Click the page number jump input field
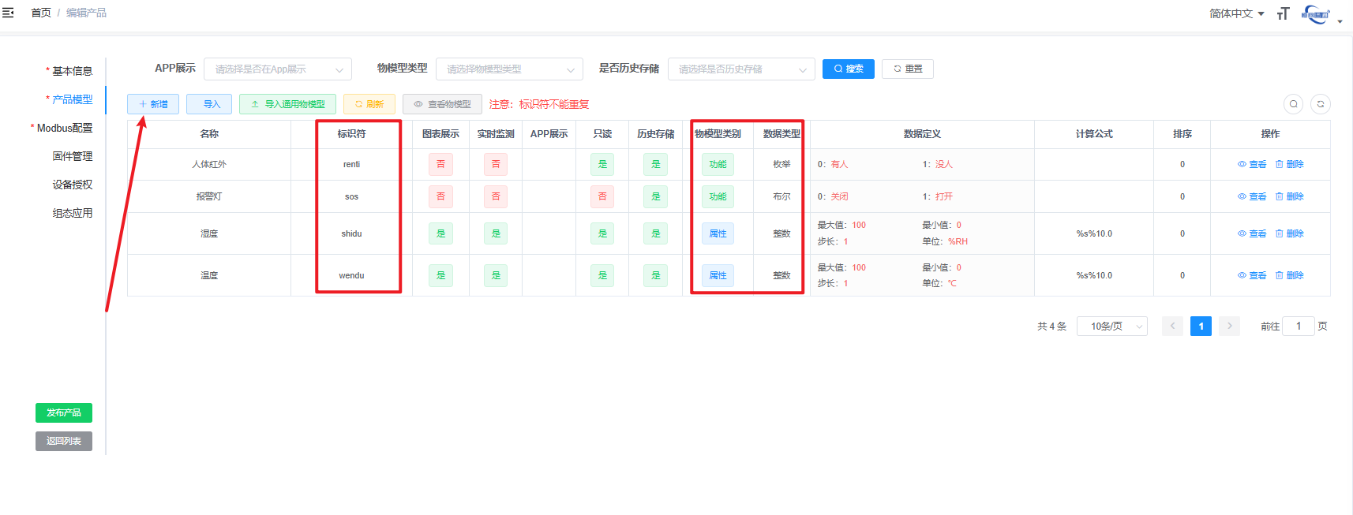The height and width of the screenshot is (515, 1353). pyautogui.click(x=1298, y=327)
